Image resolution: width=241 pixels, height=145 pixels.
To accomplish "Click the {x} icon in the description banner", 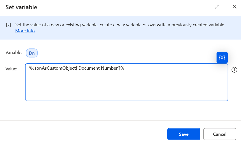I will click(x=8, y=25).
